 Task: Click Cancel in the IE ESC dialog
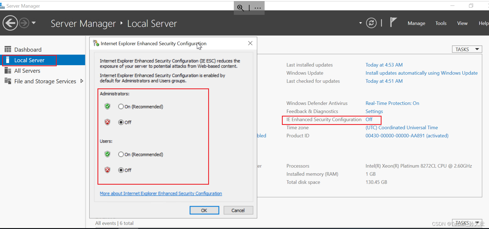point(238,210)
